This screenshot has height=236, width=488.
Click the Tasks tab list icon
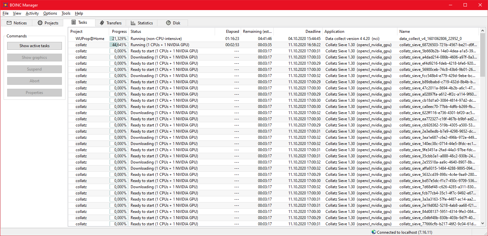(x=74, y=22)
